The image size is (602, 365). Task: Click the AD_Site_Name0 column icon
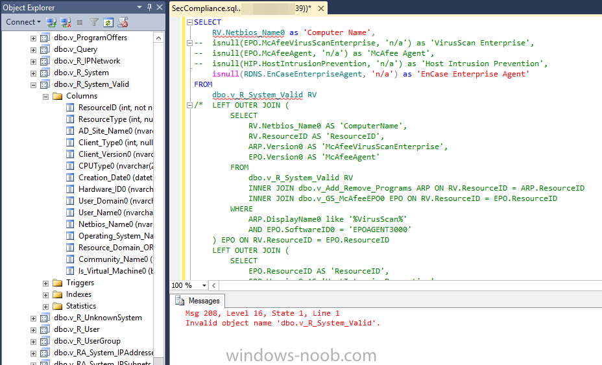[x=70, y=131]
